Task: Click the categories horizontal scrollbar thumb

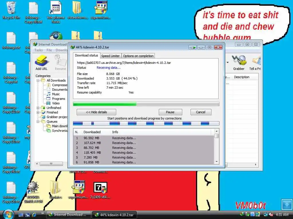Action: [x=51, y=164]
